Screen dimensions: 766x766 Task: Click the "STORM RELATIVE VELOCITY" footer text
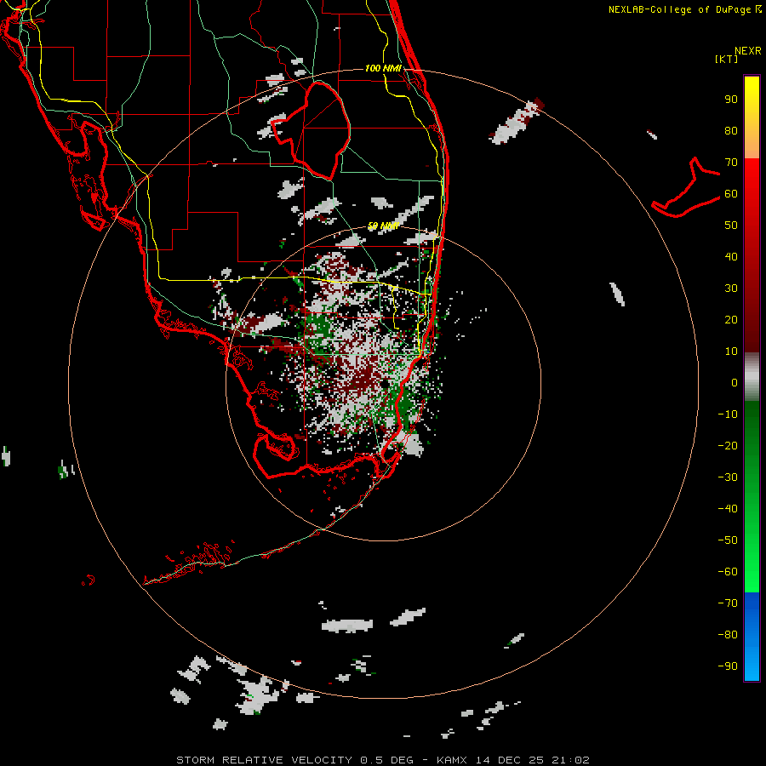264,760
